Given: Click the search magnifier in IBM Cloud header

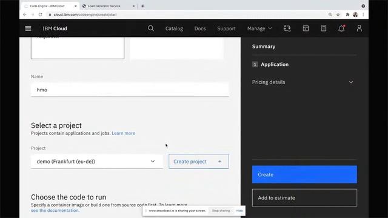Looking at the screenshot, I should 151,28.
